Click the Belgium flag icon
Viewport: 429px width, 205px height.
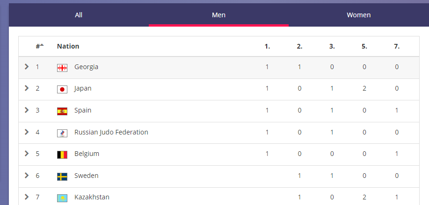(x=62, y=155)
